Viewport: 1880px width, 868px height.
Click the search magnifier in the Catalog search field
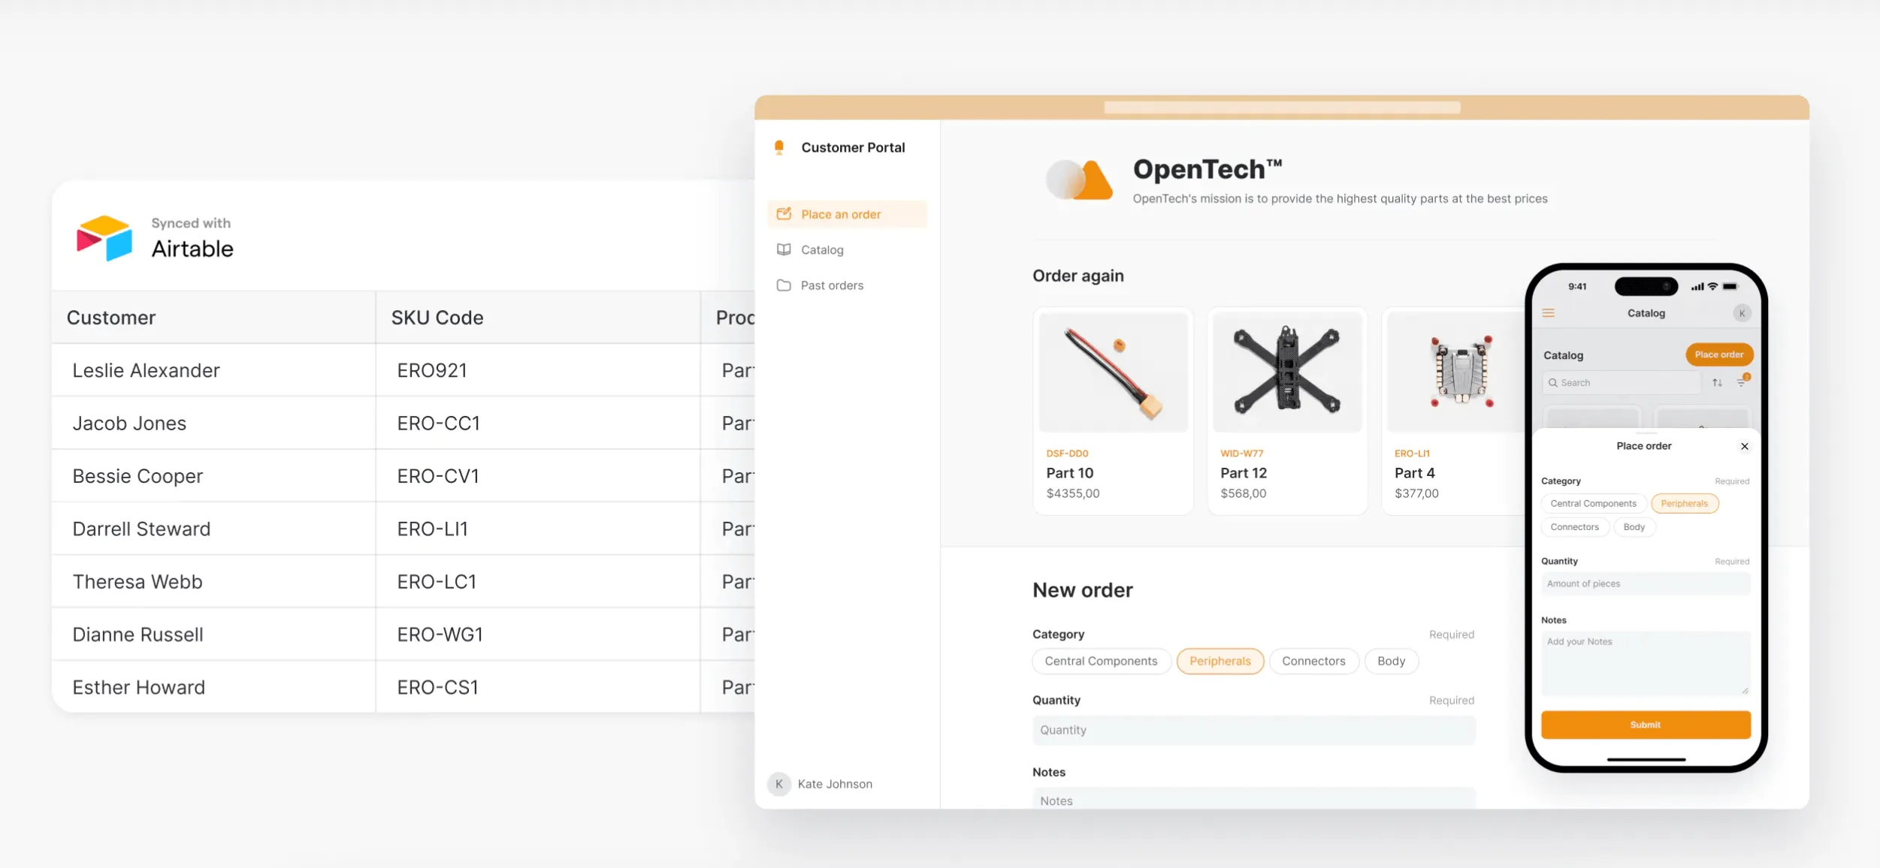tap(1554, 383)
